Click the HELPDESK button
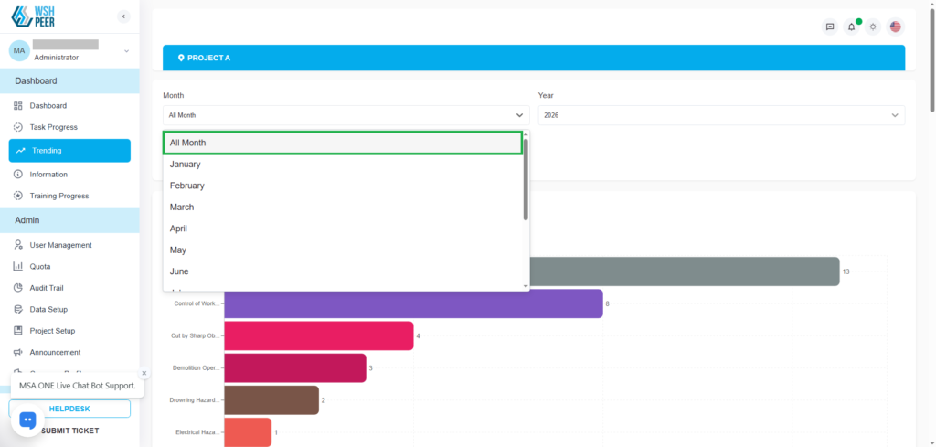 tap(69, 409)
